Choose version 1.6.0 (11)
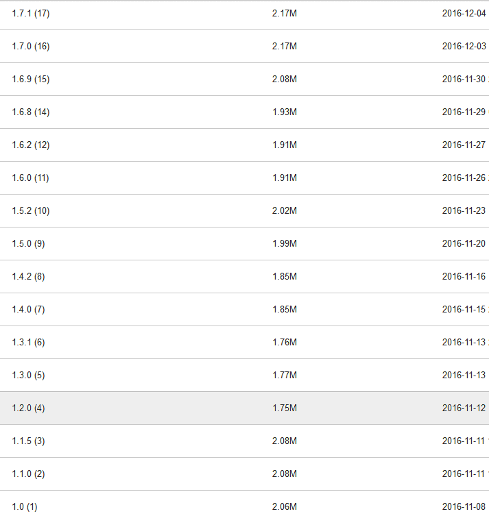The height and width of the screenshot is (516, 489). tap(31, 178)
